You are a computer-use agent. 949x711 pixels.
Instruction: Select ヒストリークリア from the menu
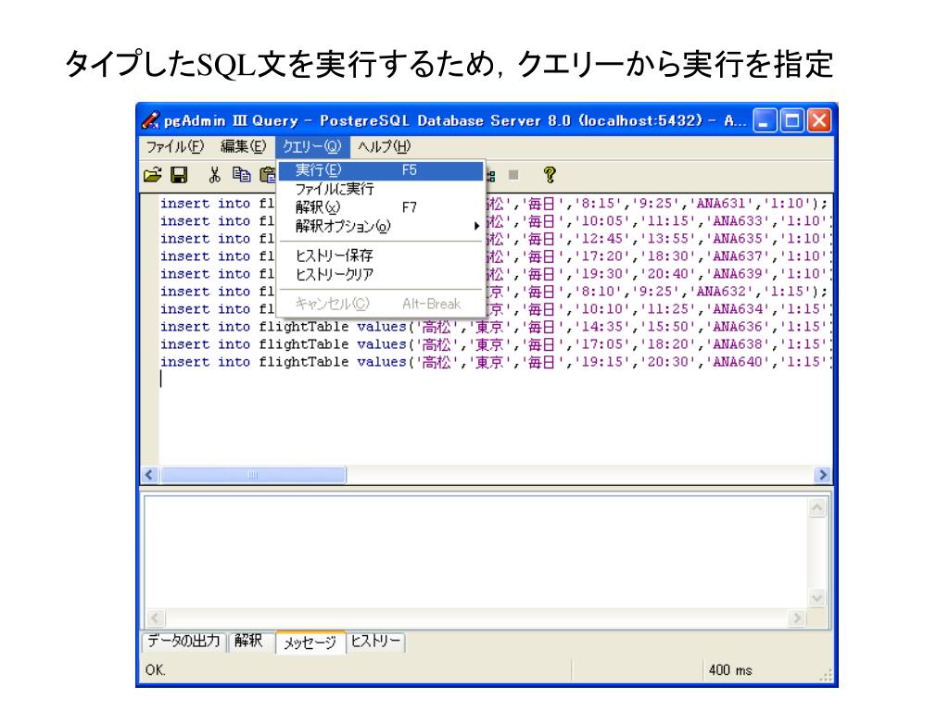(381, 274)
